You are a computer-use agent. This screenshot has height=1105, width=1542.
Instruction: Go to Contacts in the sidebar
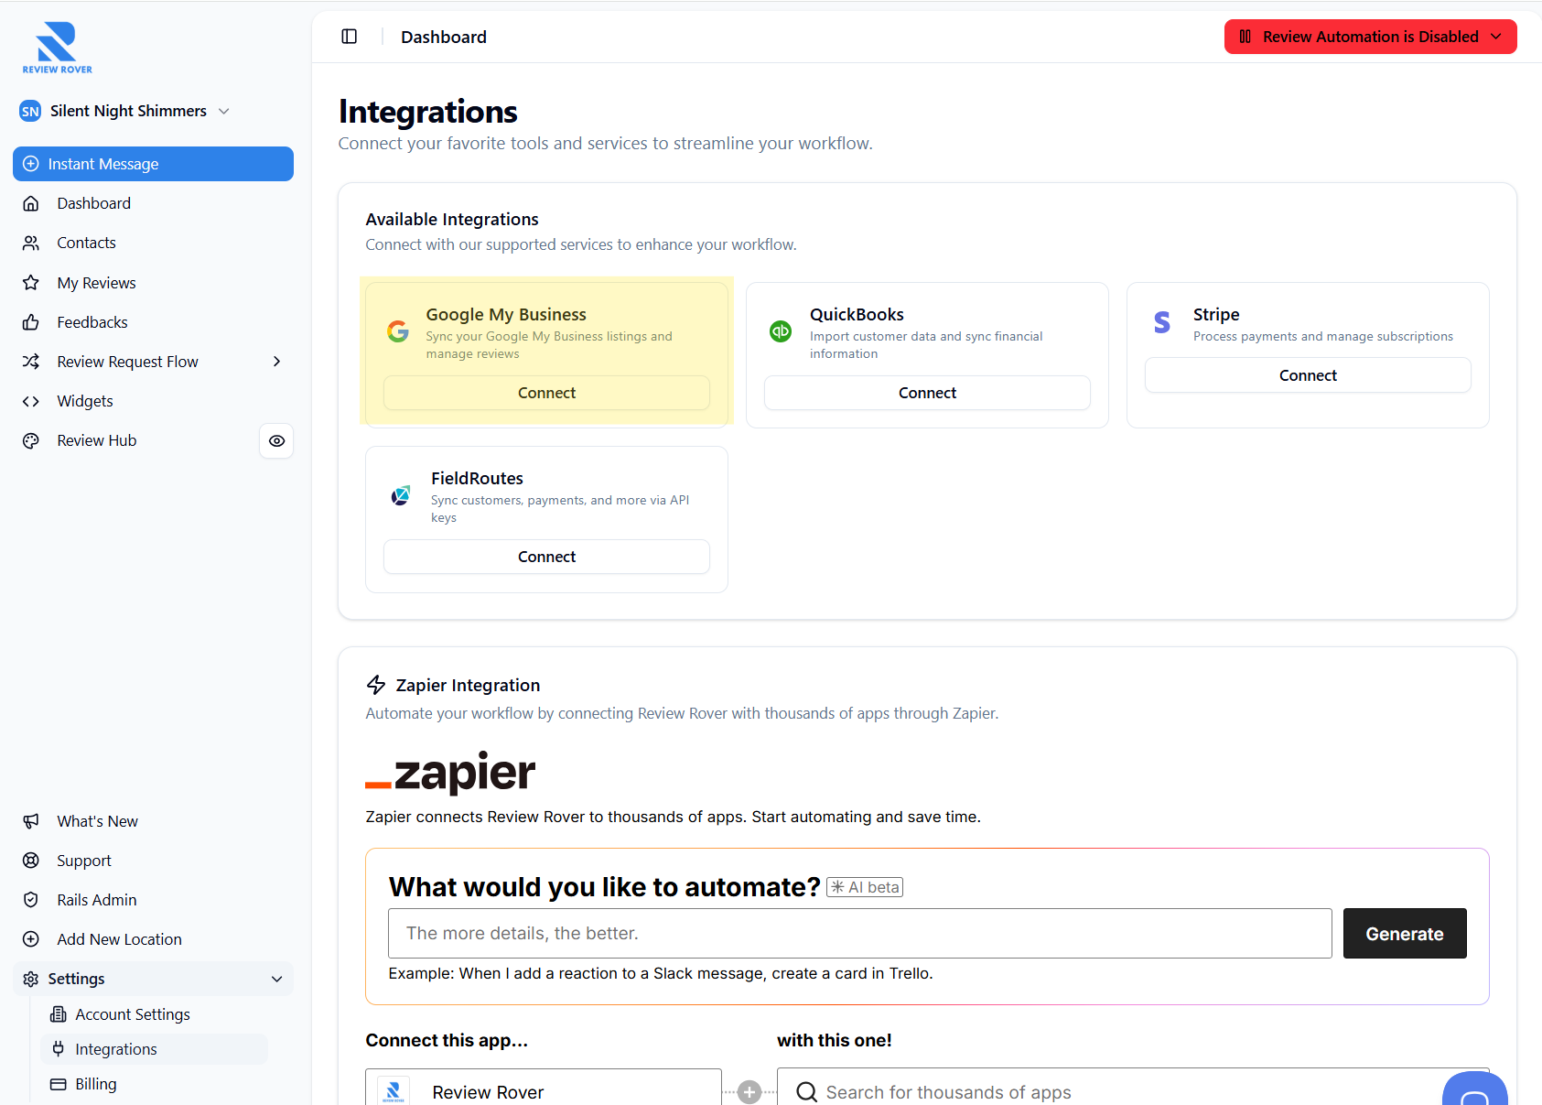pos(86,243)
